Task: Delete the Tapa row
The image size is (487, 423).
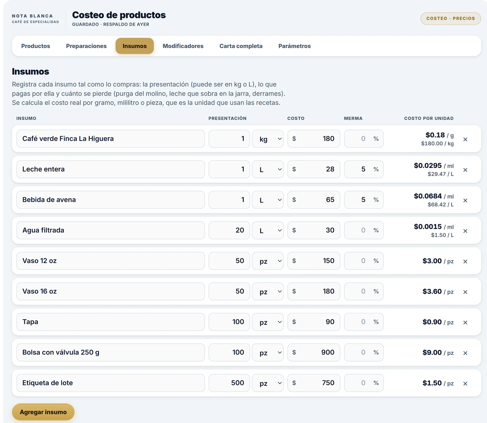Action: coord(465,323)
